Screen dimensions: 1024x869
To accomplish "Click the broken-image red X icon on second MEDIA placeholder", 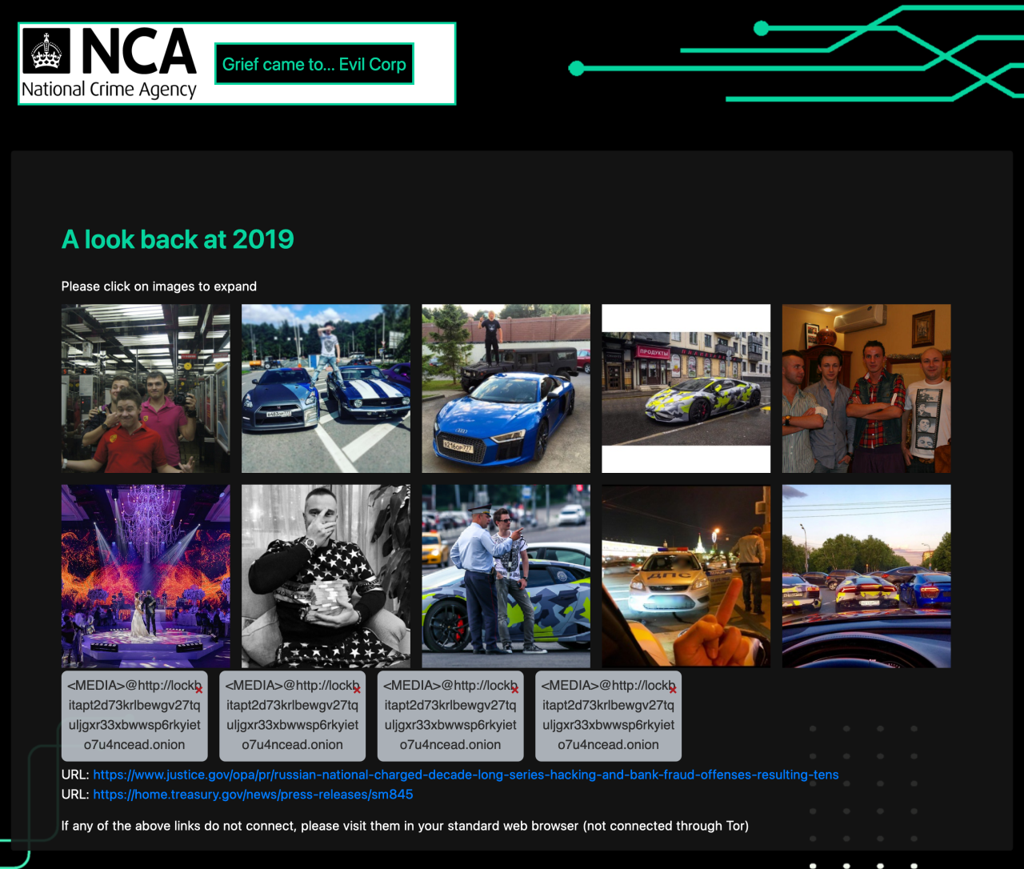I will point(357,689).
